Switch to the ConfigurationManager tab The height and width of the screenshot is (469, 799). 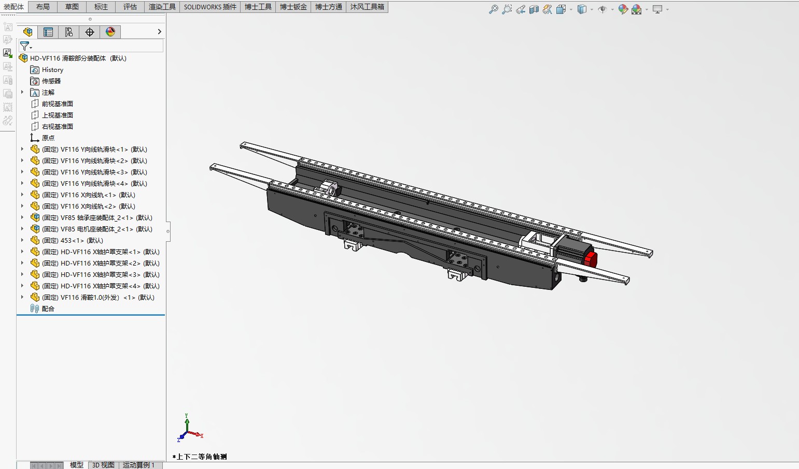pos(69,32)
